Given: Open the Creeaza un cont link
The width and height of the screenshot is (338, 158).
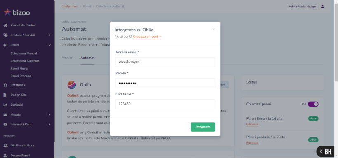Looking at the screenshot, I should tap(147, 37).
